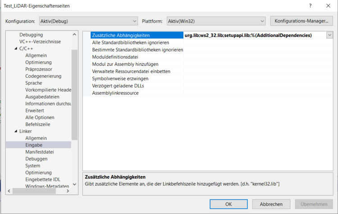Image resolution: width=338 pixels, height=214 pixels.
Task: Select Präprozessor under C/C++
Action: (x=38, y=69)
